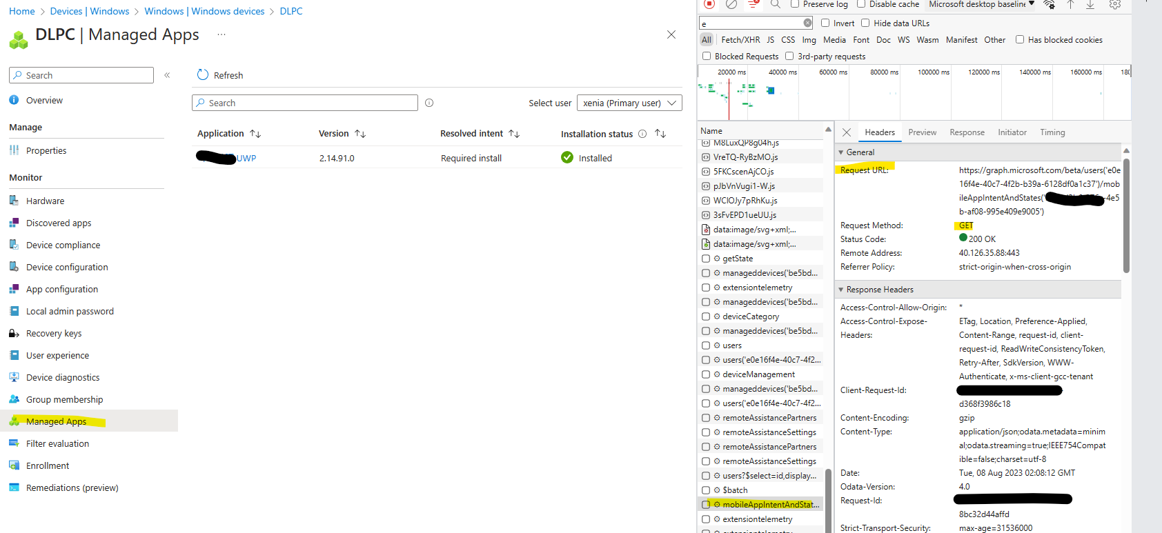This screenshot has width=1162, height=533.
Task: Stop recording network log in DevTools
Action: 709,4
